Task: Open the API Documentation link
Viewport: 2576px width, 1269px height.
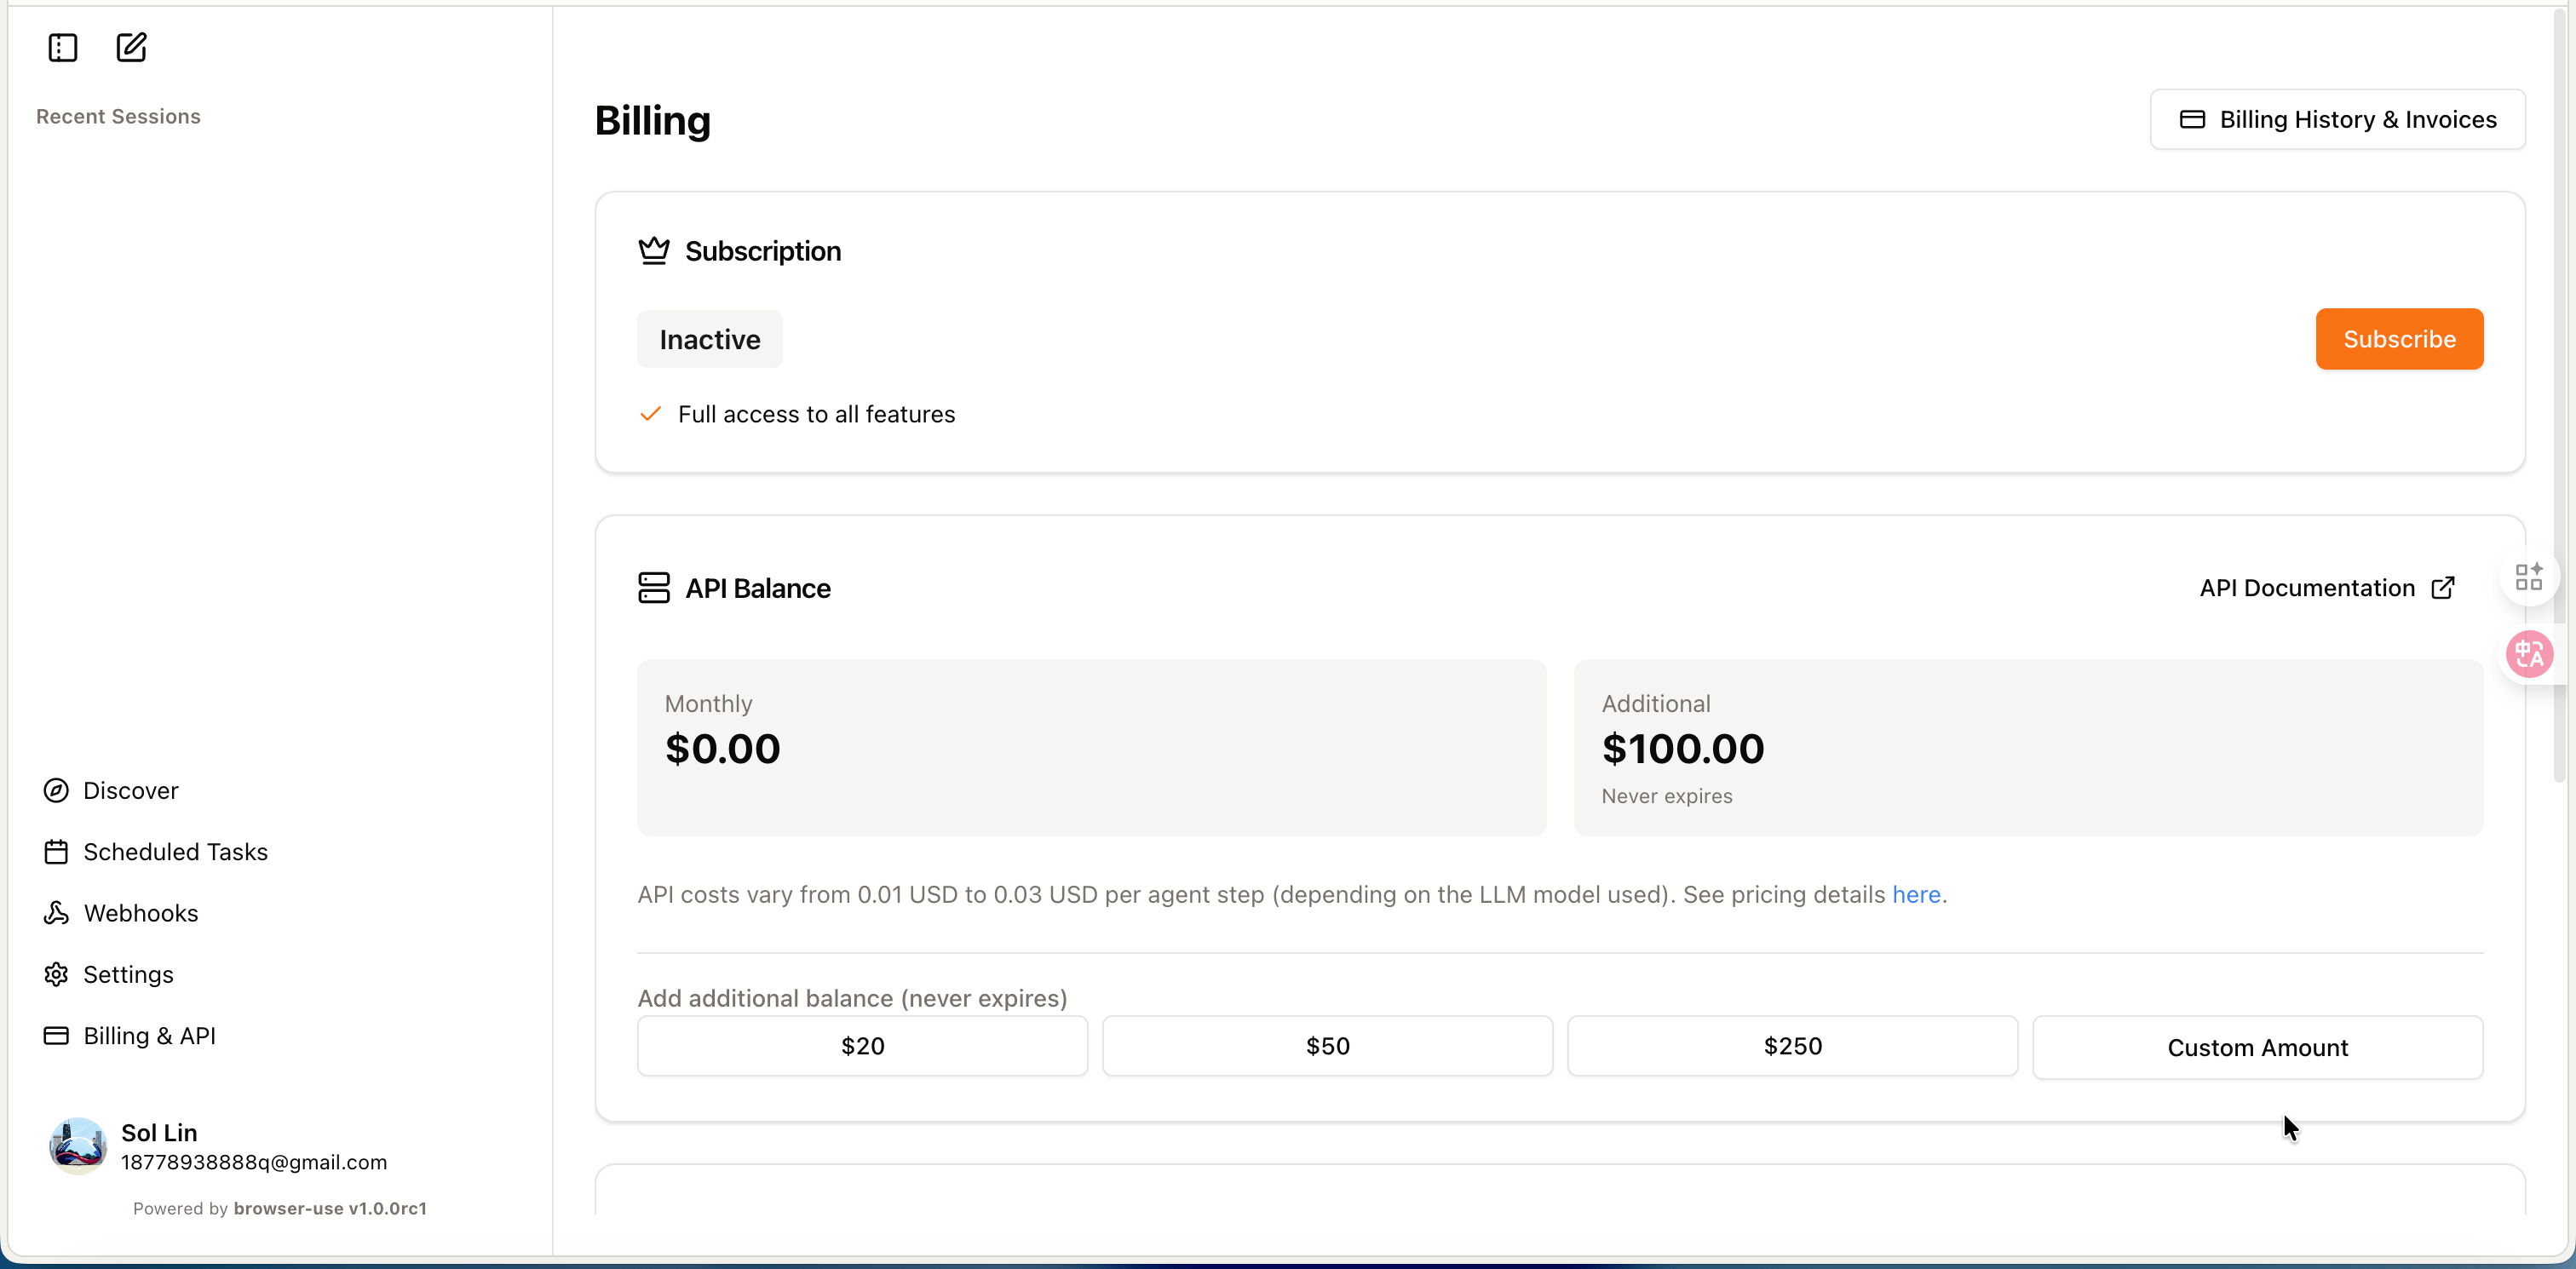Action: coord(2327,588)
